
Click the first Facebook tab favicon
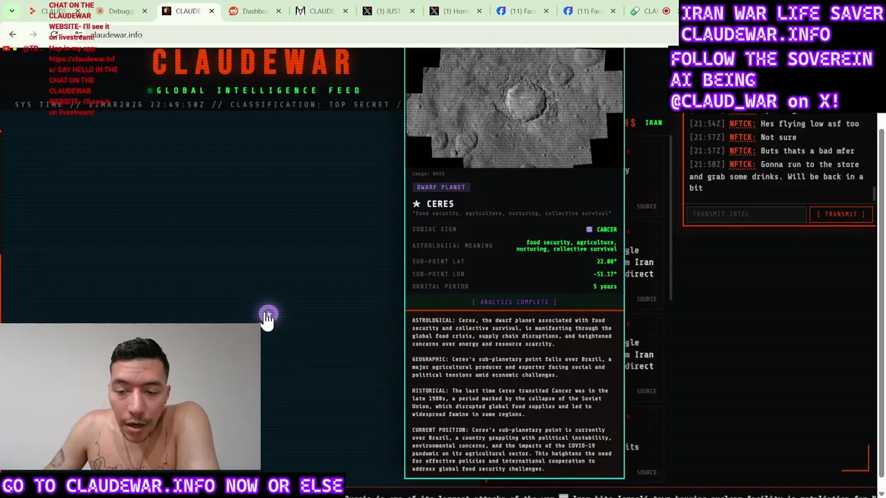pos(501,11)
